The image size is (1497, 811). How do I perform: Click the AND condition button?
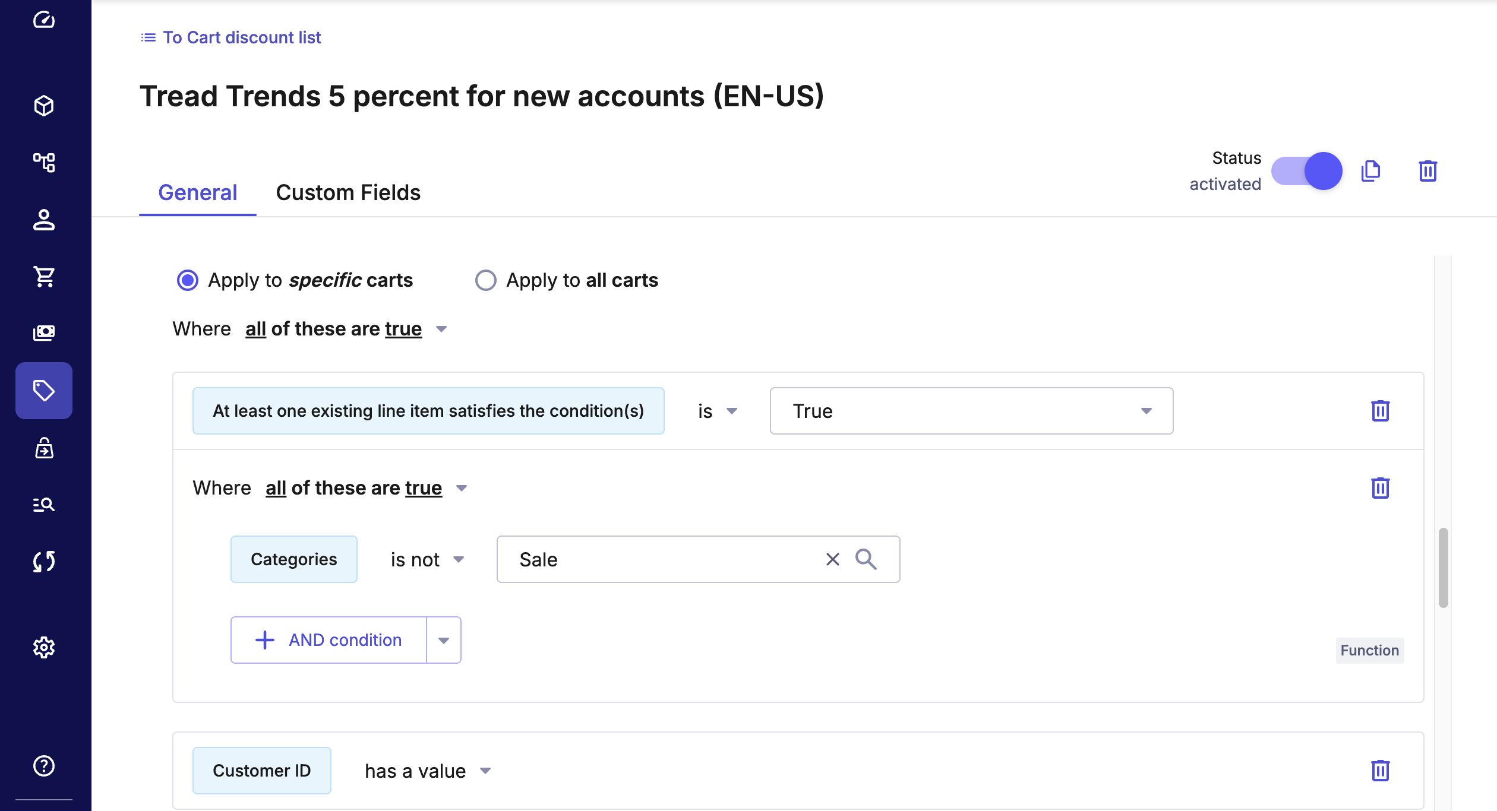tap(329, 640)
